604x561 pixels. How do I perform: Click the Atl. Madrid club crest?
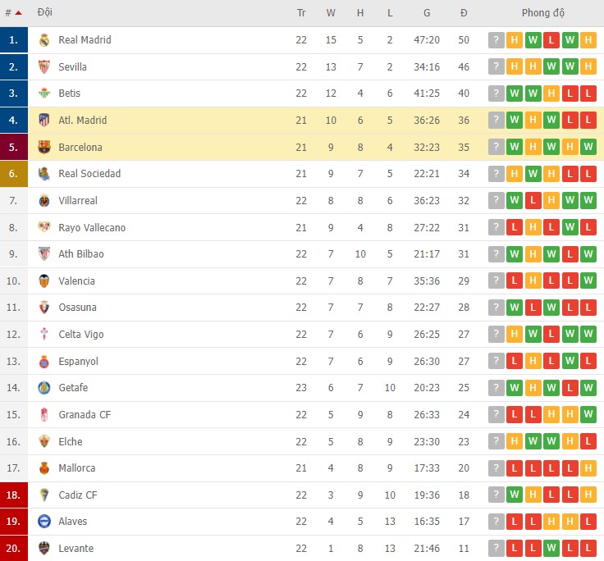pos(44,121)
